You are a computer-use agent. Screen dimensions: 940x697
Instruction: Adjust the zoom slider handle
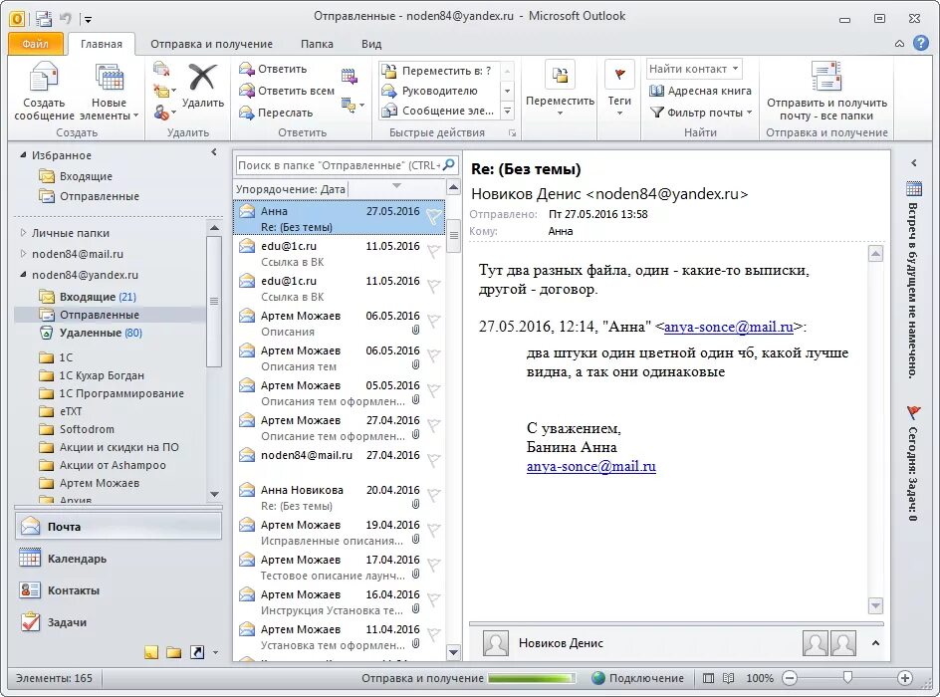pyautogui.click(x=847, y=677)
